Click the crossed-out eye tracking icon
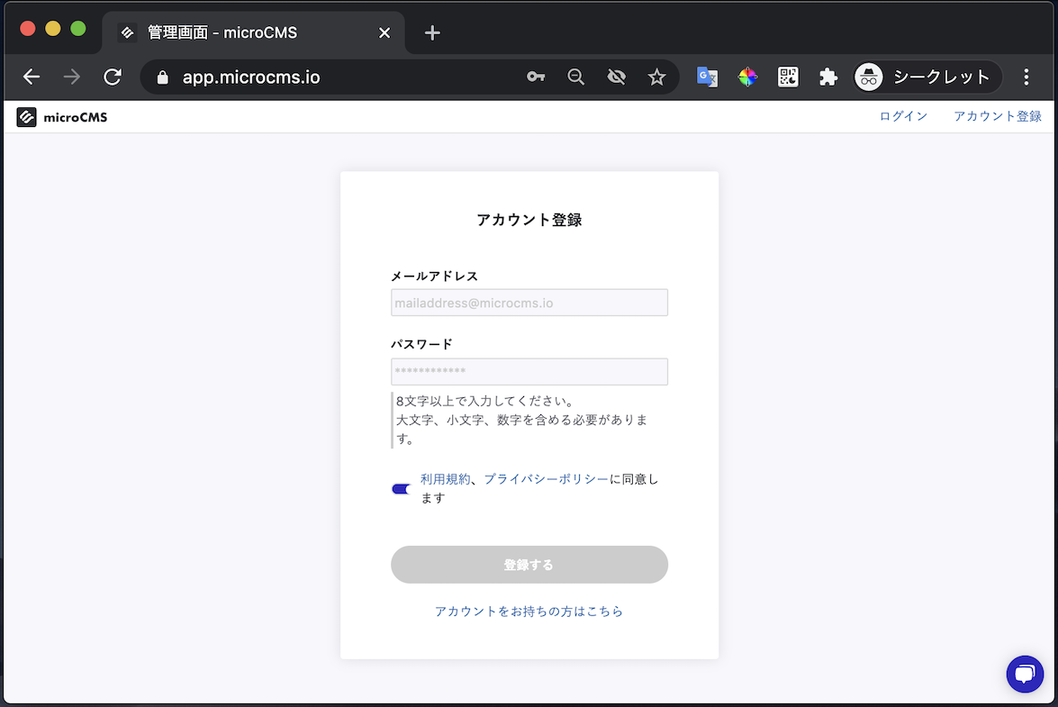The height and width of the screenshot is (707, 1058). [x=616, y=77]
